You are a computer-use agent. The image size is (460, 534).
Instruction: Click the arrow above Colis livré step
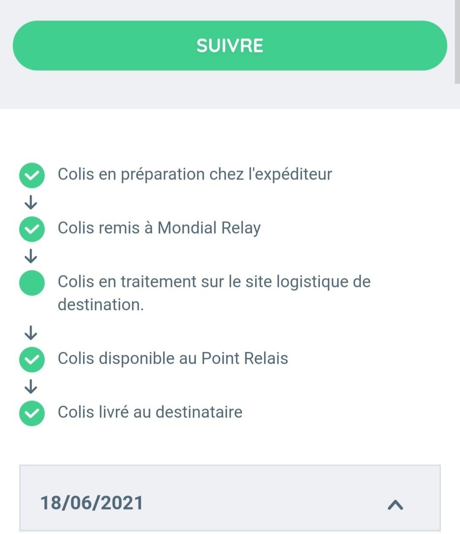pos(31,386)
